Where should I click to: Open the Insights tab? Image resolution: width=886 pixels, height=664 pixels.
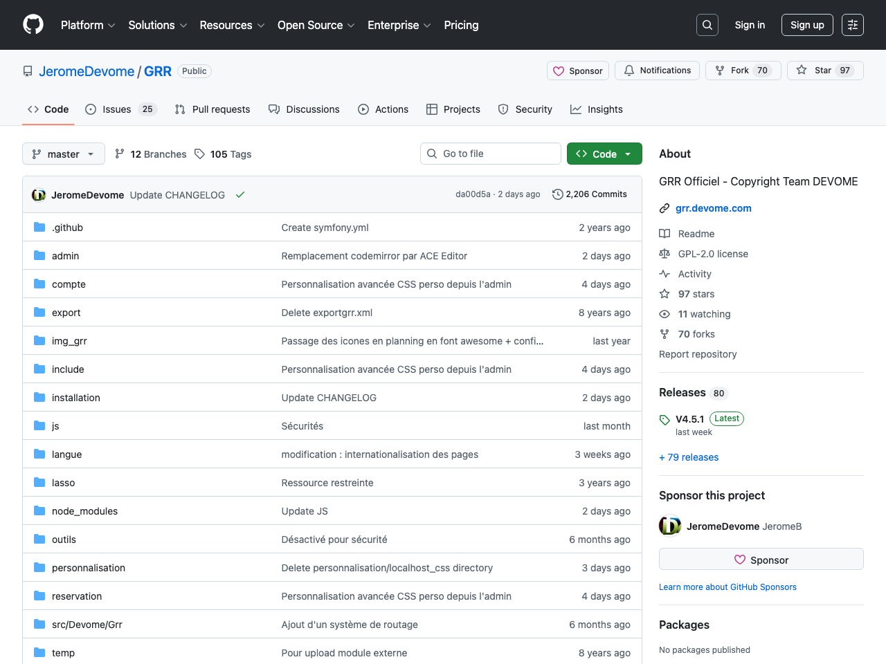tap(596, 109)
